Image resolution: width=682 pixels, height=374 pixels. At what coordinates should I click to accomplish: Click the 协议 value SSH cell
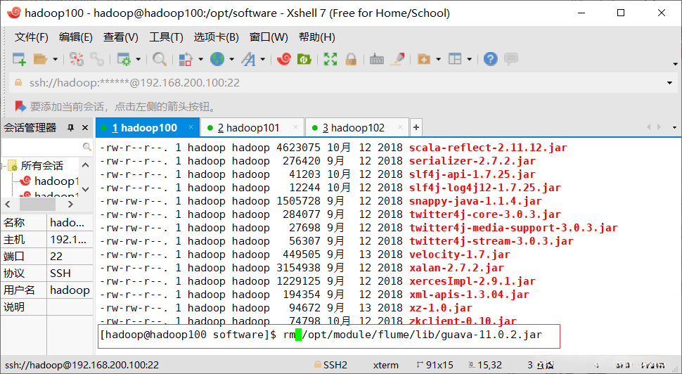click(x=70, y=273)
